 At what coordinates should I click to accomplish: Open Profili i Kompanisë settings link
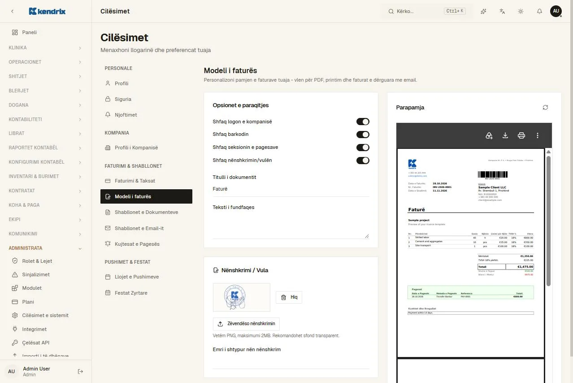pyautogui.click(x=146, y=148)
